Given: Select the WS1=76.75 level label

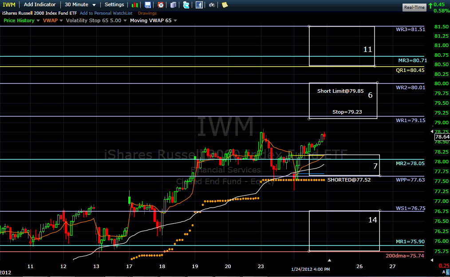Looking at the screenshot, I should click(411, 208).
